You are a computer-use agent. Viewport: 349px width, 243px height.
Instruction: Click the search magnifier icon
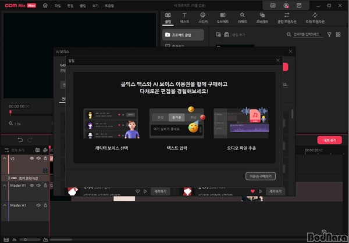(289, 34)
